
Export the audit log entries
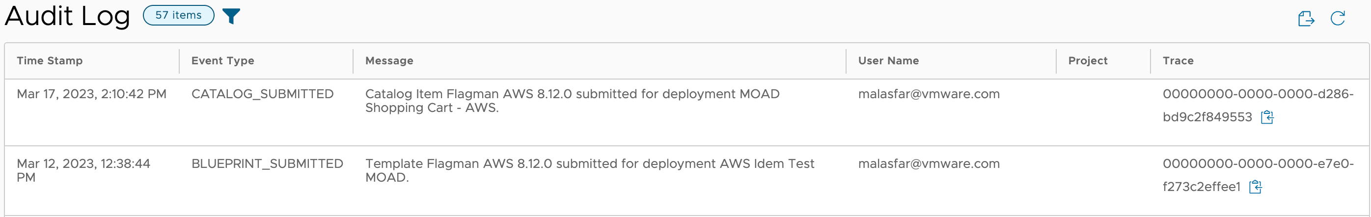pos(1306,19)
